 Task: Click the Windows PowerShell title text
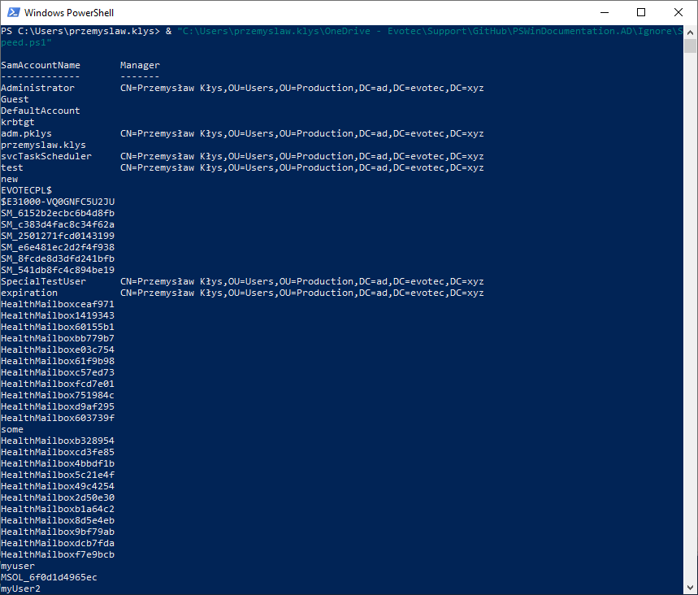click(69, 12)
